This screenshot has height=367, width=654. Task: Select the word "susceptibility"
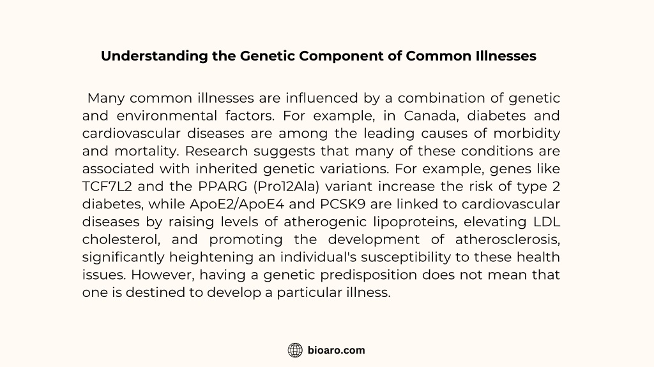click(x=406, y=257)
